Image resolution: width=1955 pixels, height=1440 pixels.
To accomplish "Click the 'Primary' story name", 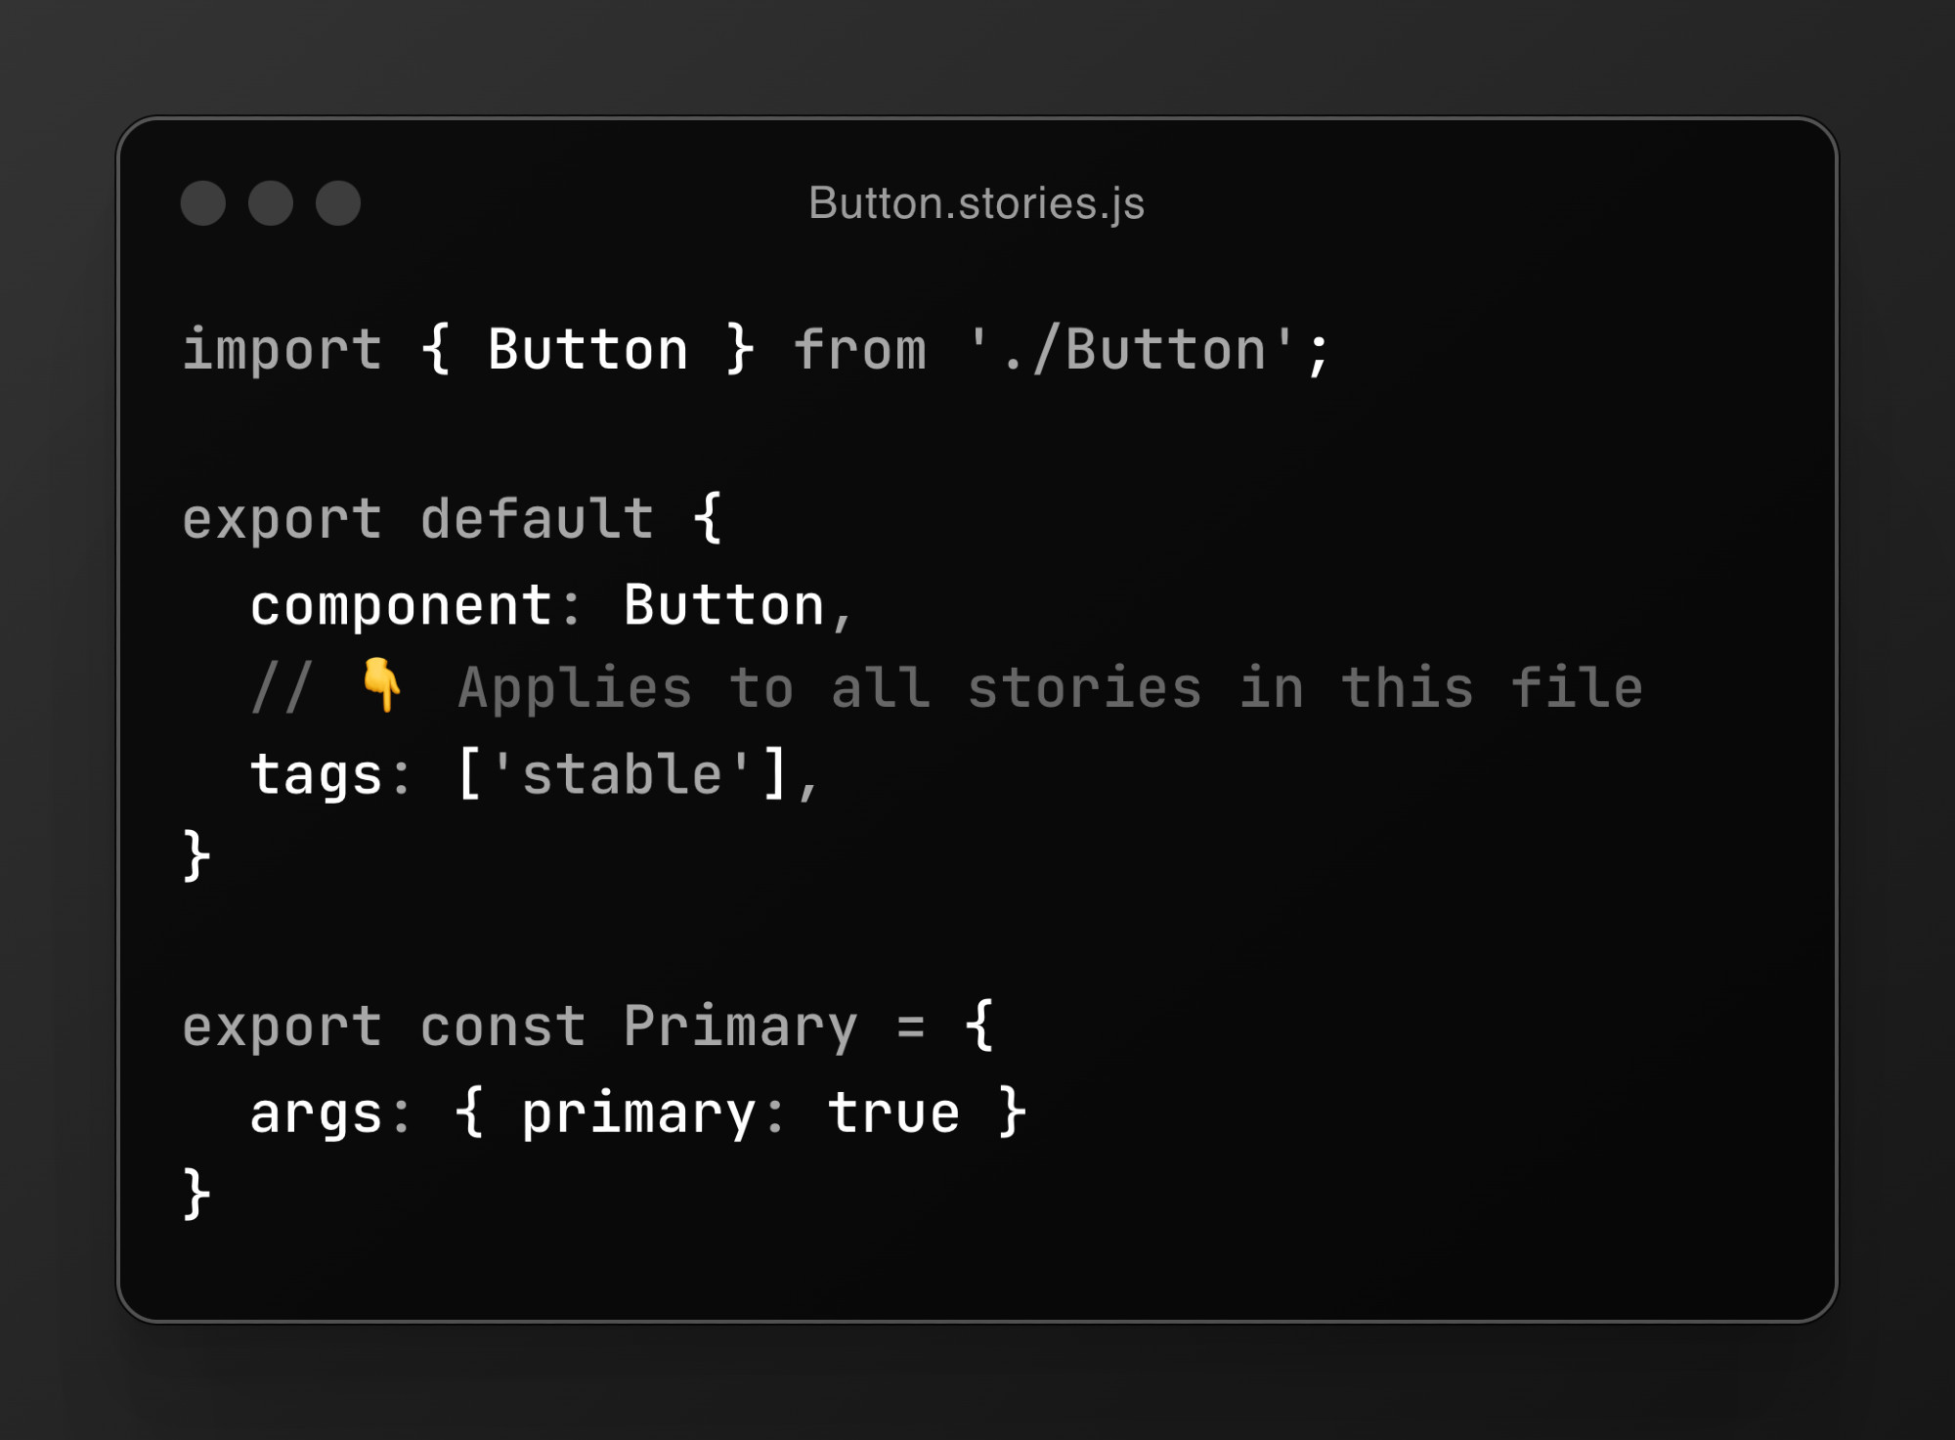I will (740, 1026).
